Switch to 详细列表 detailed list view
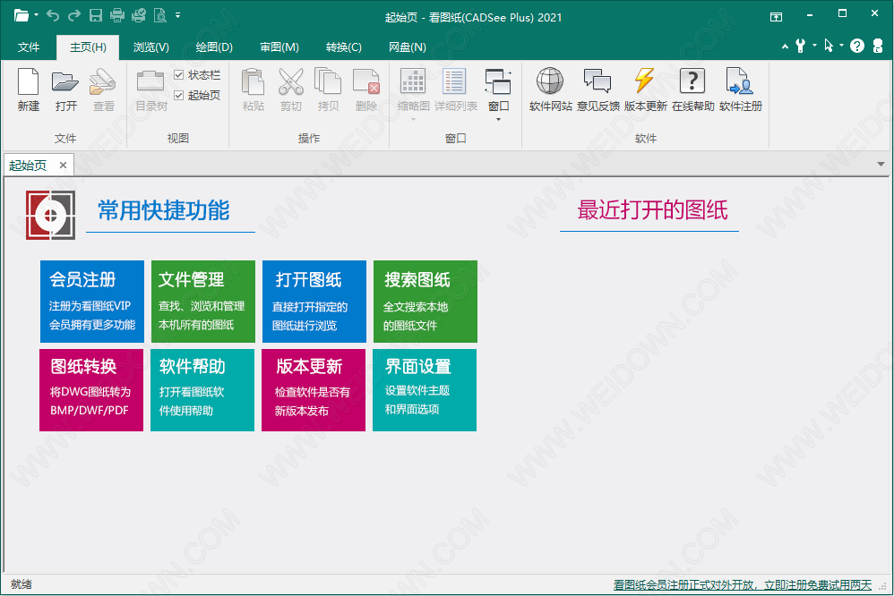 (x=456, y=90)
